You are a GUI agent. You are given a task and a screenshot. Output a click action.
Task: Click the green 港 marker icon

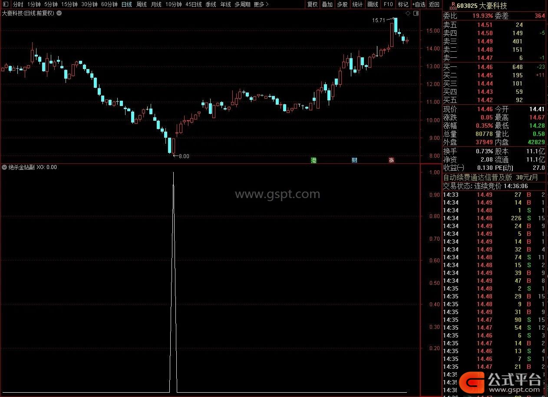(314, 160)
